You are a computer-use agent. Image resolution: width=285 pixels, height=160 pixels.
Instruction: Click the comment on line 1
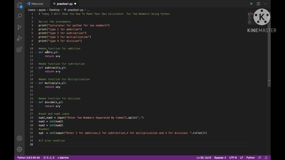pos(104,14)
